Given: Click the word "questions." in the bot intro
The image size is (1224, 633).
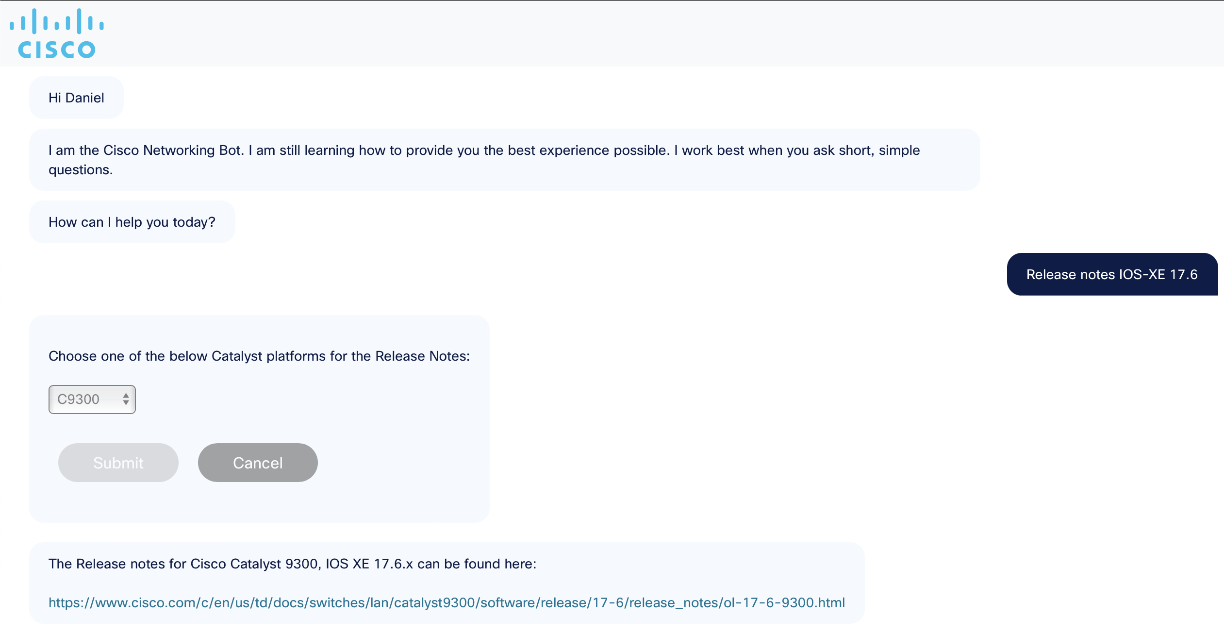Looking at the screenshot, I should point(81,170).
